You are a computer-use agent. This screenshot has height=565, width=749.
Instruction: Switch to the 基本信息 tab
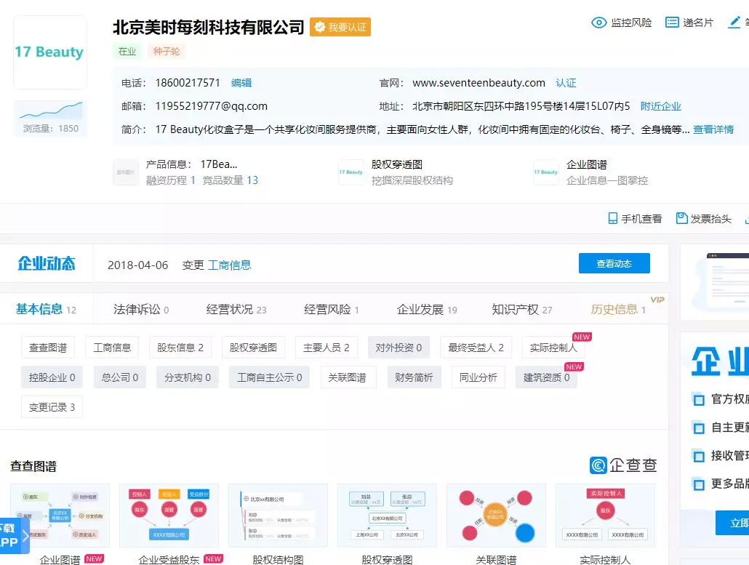click(46, 310)
